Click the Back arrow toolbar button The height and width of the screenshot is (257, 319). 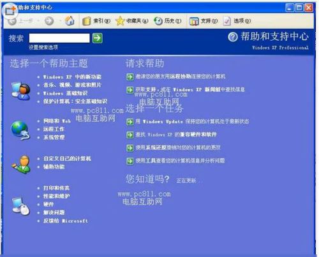[12, 21]
